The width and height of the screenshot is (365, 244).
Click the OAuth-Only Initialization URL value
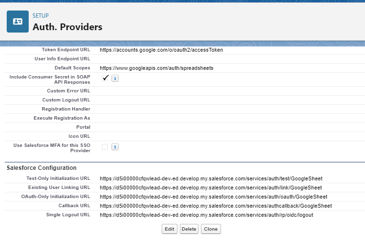(x=214, y=197)
